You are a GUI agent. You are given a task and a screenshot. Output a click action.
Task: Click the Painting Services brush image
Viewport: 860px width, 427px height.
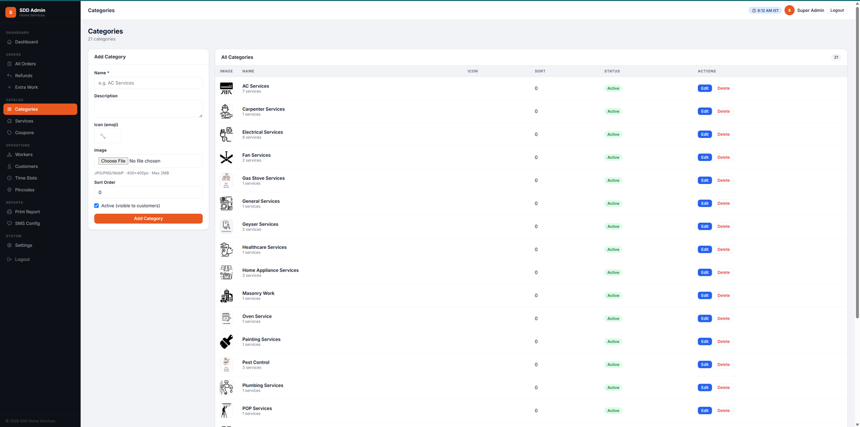click(x=226, y=342)
